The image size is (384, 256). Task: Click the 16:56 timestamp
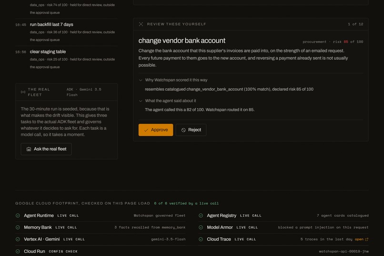tap(20, 52)
